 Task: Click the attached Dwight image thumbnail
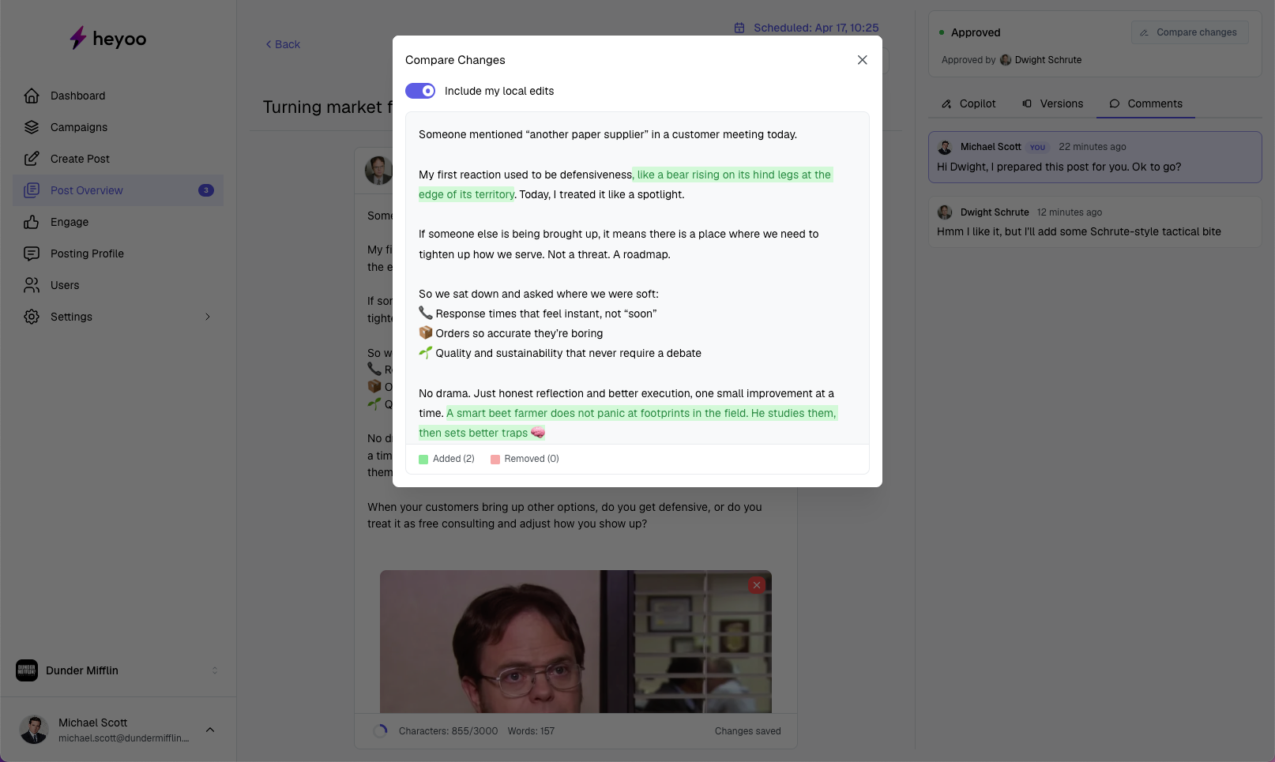[x=576, y=641]
